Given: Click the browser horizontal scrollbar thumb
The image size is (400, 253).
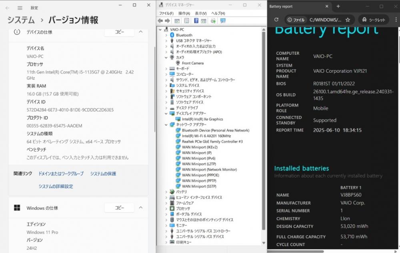Looking at the screenshot, I should click(x=296, y=251).
